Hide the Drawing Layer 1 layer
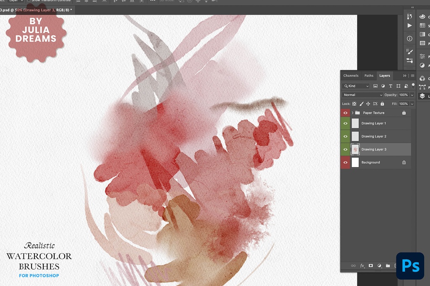Viewport: 430px width, 286px height. [345, 123]
